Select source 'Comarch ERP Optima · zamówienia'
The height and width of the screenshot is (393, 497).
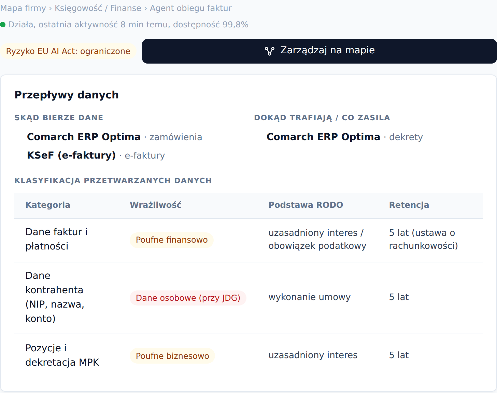tap(114, 137)
